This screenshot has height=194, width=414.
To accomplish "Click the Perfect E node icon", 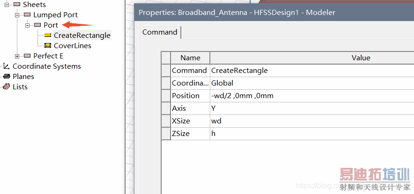I will [x=27, y=56].
